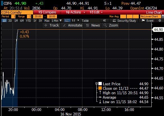Click the Track crosshair tool
Screen dimensions: 164x116
[52, 25]
